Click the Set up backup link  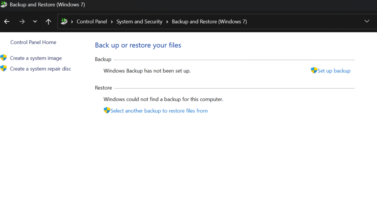click(334, 71)
